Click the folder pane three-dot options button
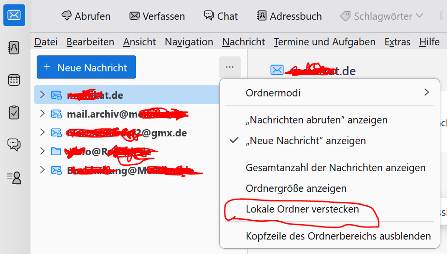The width and height of the screenshot is (447, 254). pos(230,67)
